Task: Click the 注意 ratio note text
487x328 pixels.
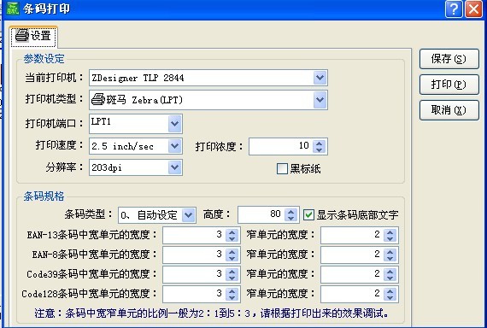Action: (x=212, y=313)
